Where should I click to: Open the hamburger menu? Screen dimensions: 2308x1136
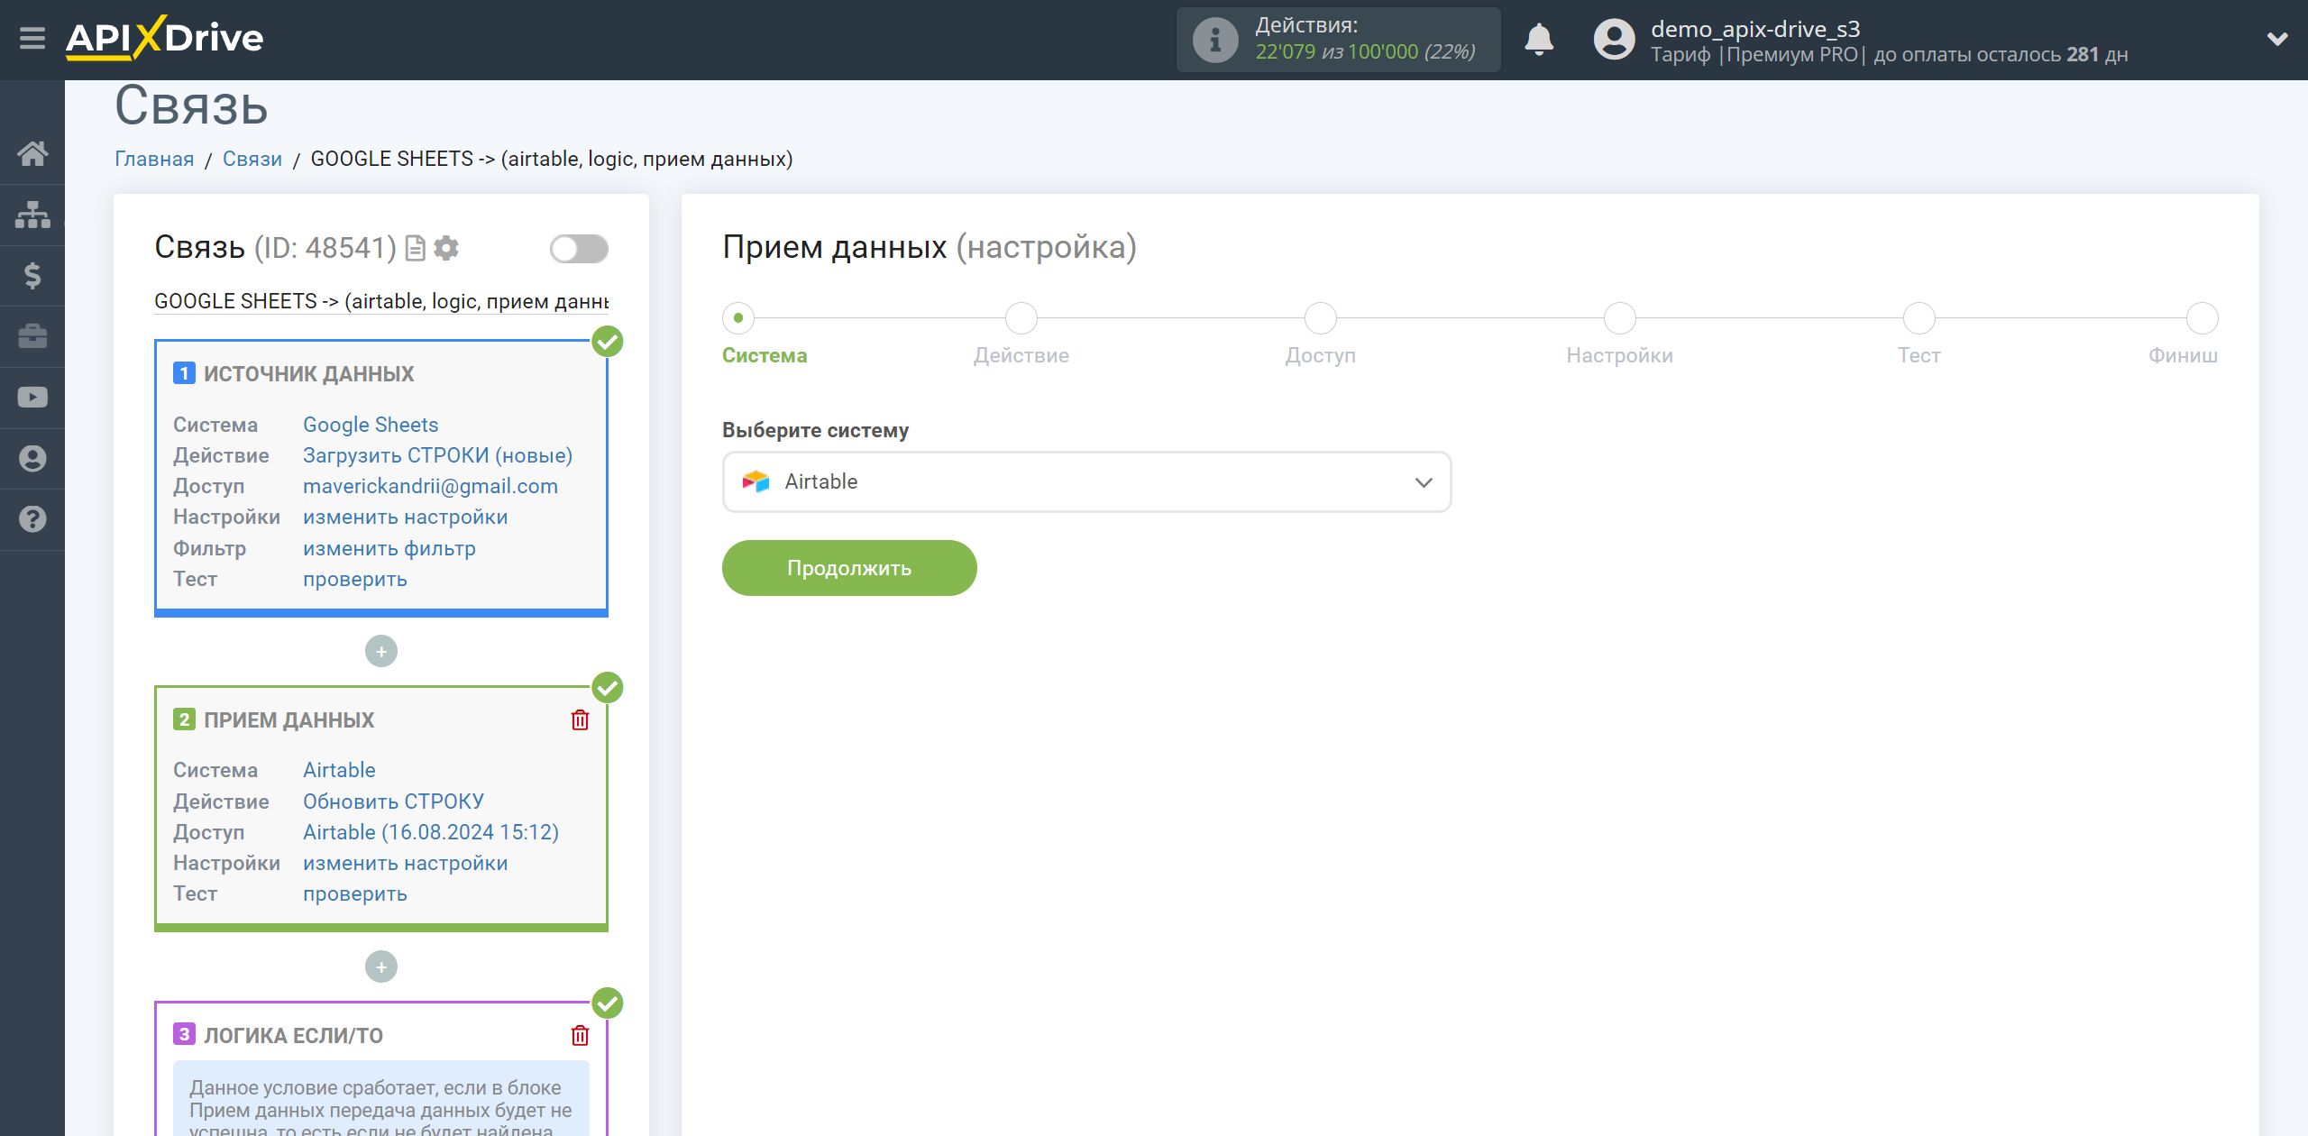[x=32, y=39]
